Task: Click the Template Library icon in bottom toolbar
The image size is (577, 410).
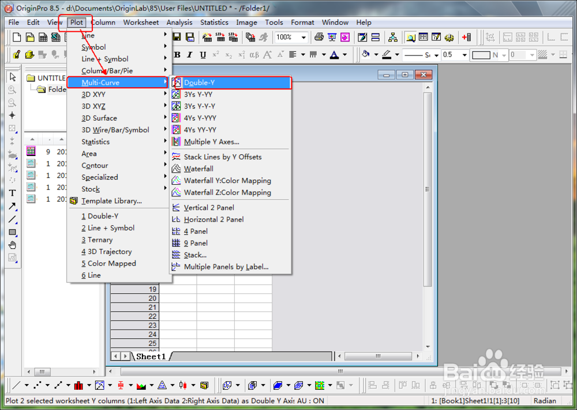Action: click(204, 385)
